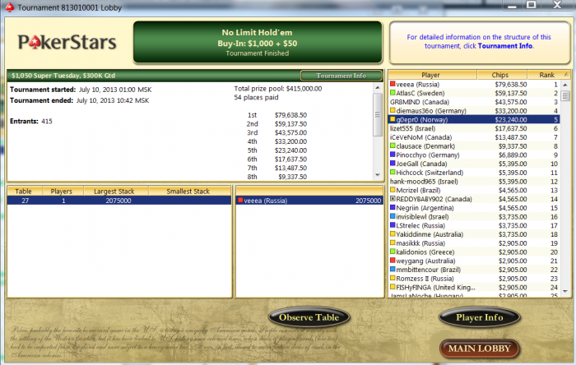Click red color tag next to veeea in seat list

point(240,200)
